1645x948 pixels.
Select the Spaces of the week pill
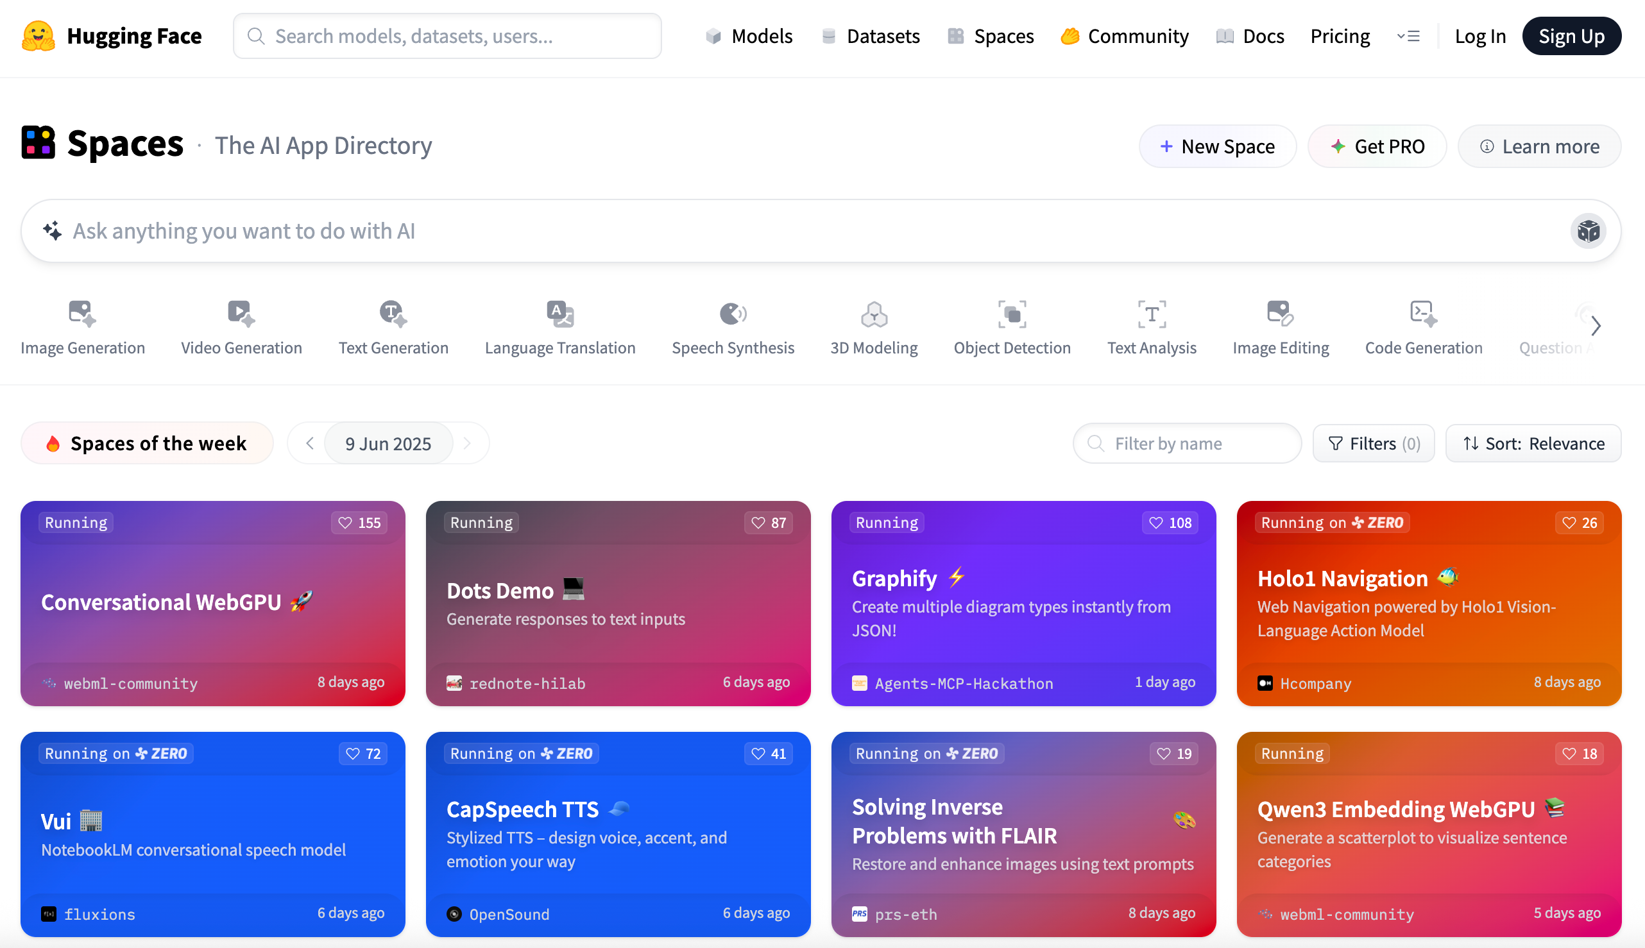(146, 443)
